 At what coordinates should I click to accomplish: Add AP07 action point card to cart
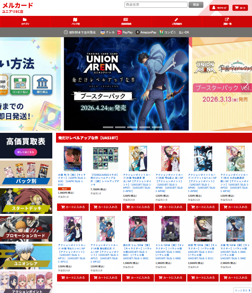138,207
